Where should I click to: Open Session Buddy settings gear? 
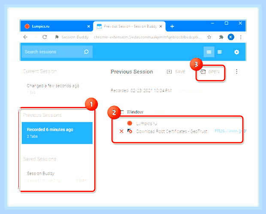click(236, 52)
